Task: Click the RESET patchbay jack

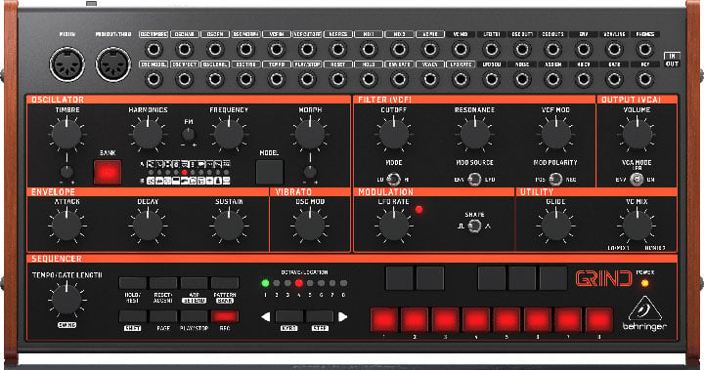Action: coord(337,79)
